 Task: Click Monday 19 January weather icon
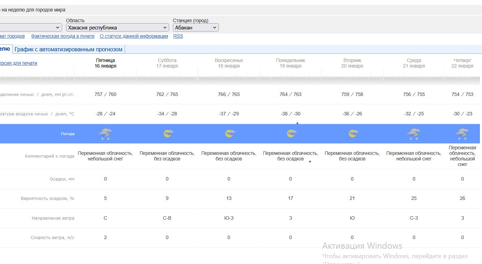click(x=291, y=133)
